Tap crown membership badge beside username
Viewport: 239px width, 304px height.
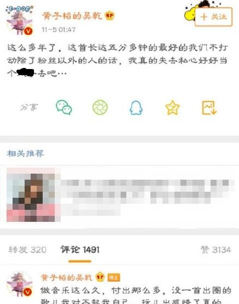tap(109, 16)
